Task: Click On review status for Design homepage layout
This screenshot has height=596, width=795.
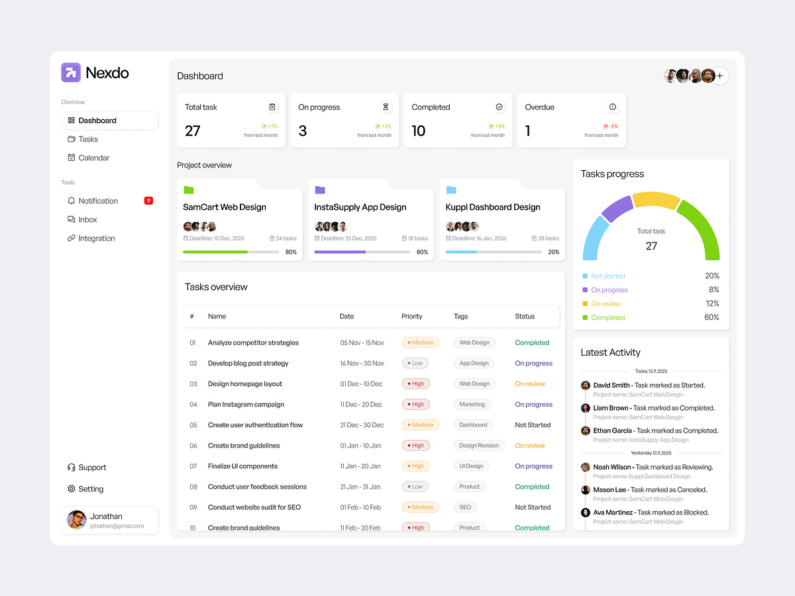Action: [x=530, y=384]
